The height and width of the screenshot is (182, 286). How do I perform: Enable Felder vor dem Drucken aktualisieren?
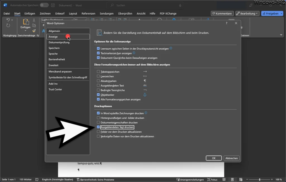pyautogui.click(x=98, y=132)
